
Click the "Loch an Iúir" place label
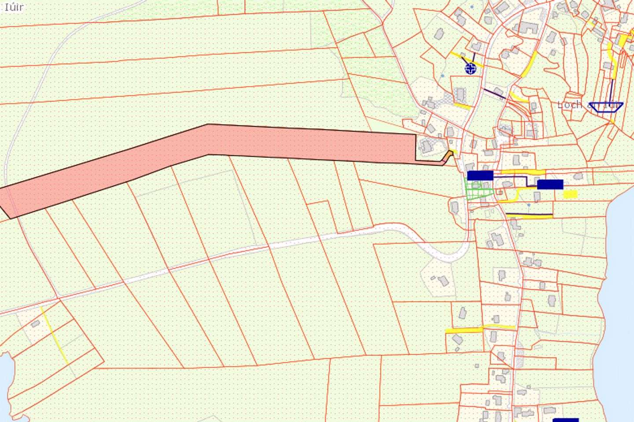tap(588, 105)
